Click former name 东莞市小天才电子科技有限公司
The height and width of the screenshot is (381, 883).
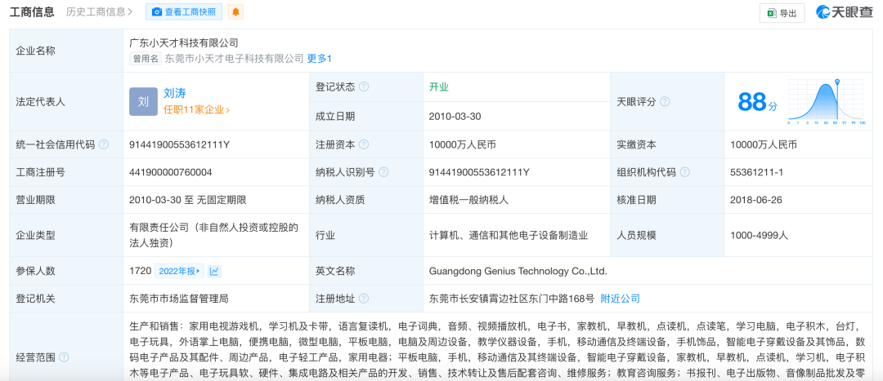coord(235,59)
